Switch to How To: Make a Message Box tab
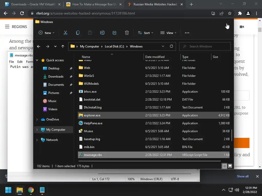 point(94,4)
